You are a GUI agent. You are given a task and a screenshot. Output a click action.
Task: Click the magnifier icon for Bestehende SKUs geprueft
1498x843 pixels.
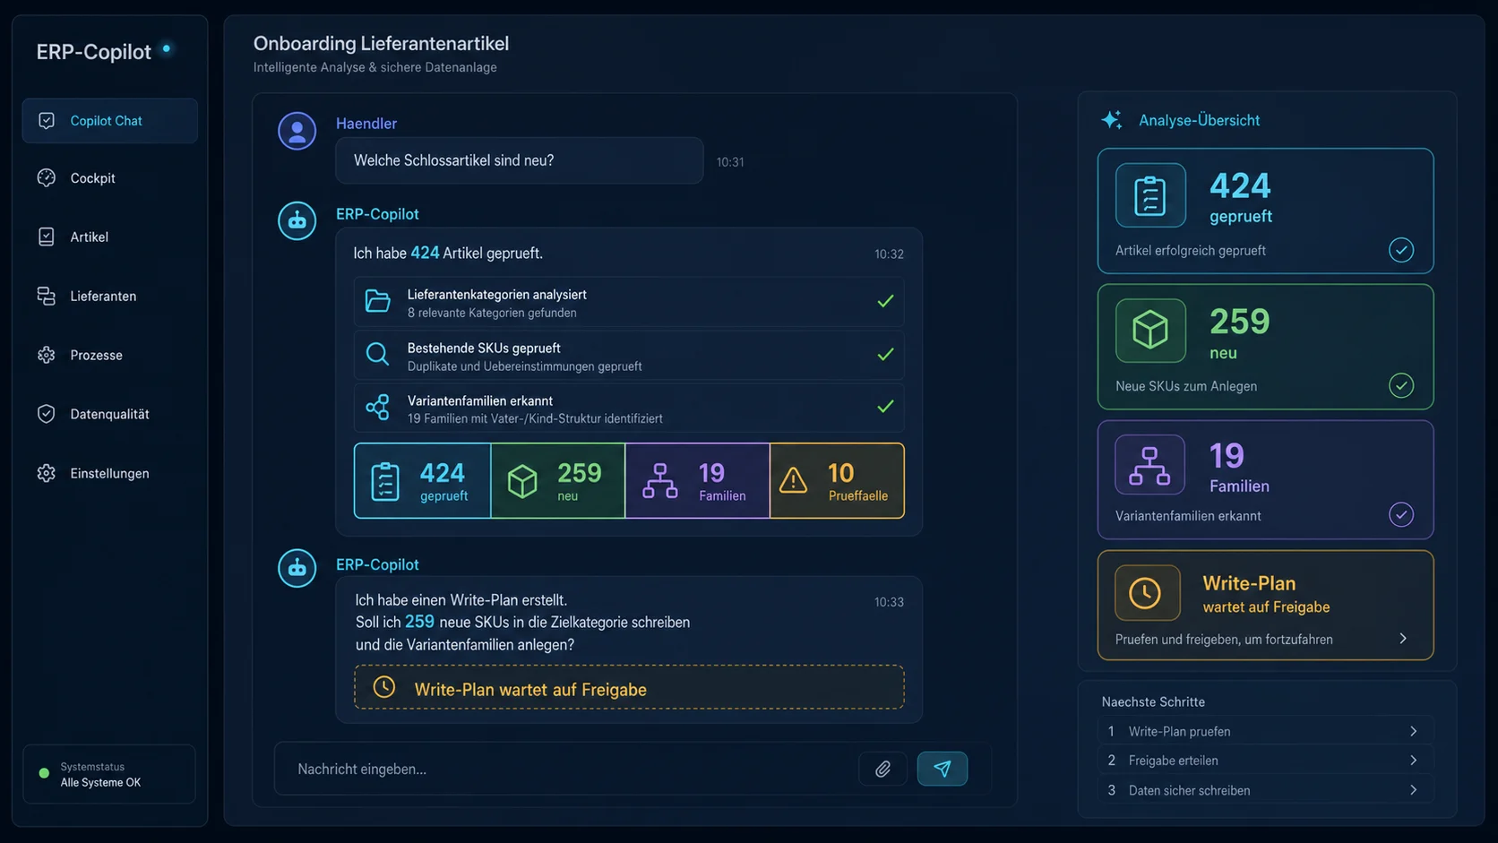coord(378,355)
